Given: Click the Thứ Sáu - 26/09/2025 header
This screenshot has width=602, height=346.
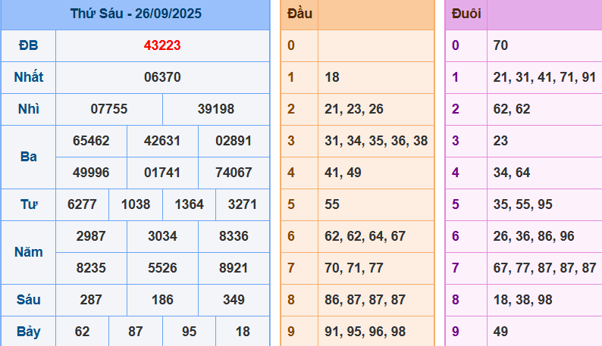Looking at the screenshot, I should 136,14.
